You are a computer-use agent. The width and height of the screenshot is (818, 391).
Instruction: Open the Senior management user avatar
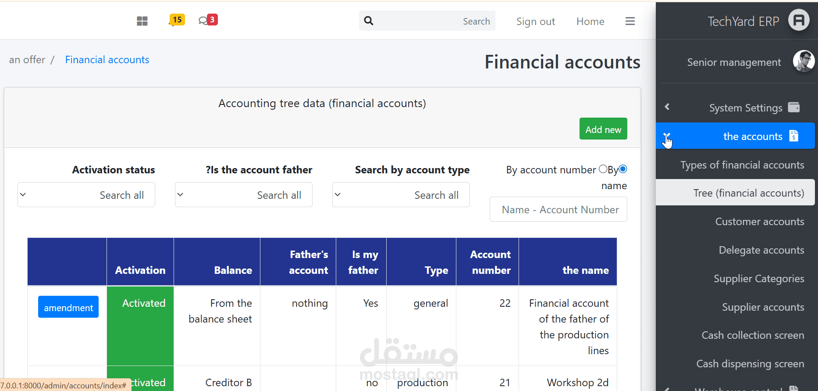[x=804, y=61]
